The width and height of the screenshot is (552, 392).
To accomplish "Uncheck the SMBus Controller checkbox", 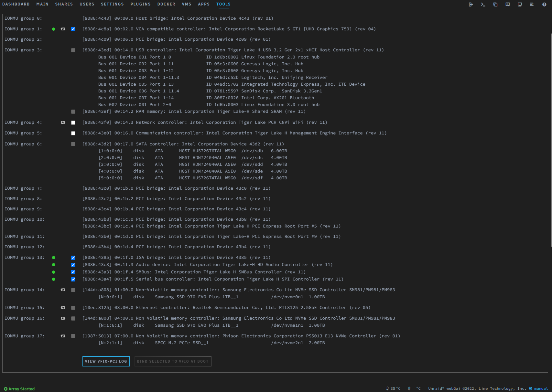I will pyautogui.click(x=73, y=272).
